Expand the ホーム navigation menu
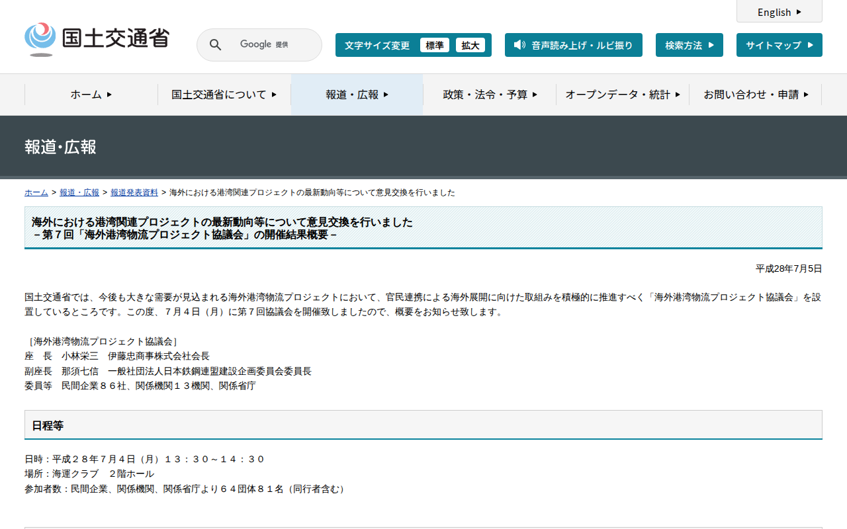Screen dimensions: 847x529 point(91,95)
